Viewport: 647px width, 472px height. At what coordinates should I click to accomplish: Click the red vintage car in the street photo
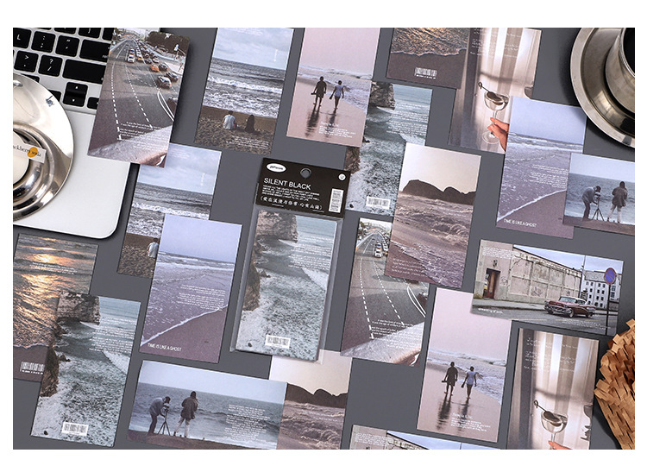[570, 306]
